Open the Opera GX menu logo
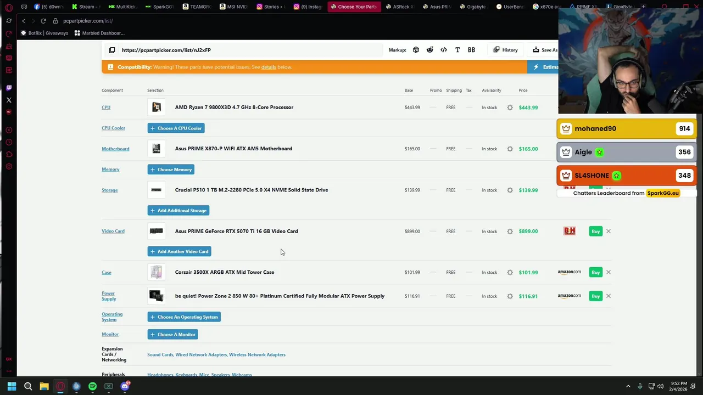 (9, 7)
